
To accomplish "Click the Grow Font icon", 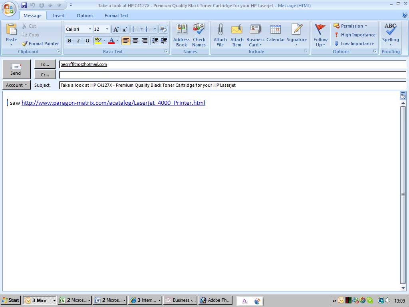I will click(115, 29).
